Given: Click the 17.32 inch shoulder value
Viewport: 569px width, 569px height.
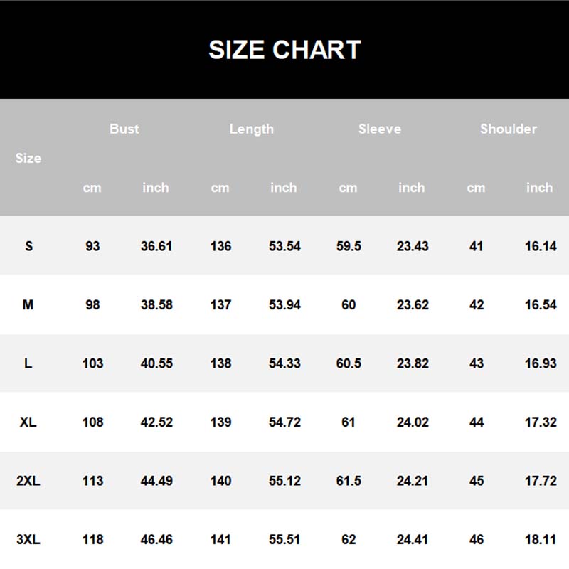Looking at the screenshot, I should click(541, 422).
